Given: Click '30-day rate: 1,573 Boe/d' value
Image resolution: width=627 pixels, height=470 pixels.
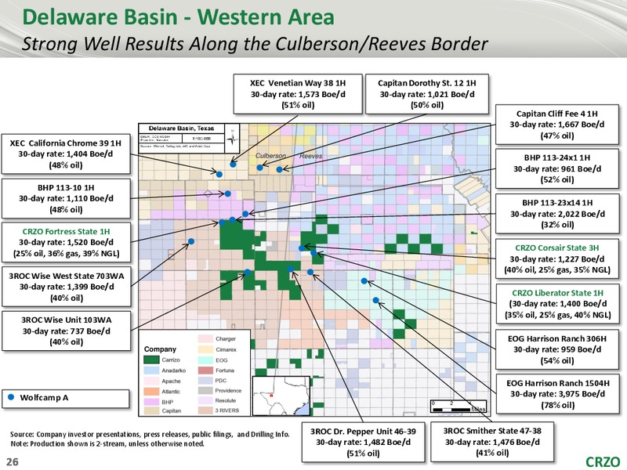Looking at the screenshot, I should click(298, 94).
